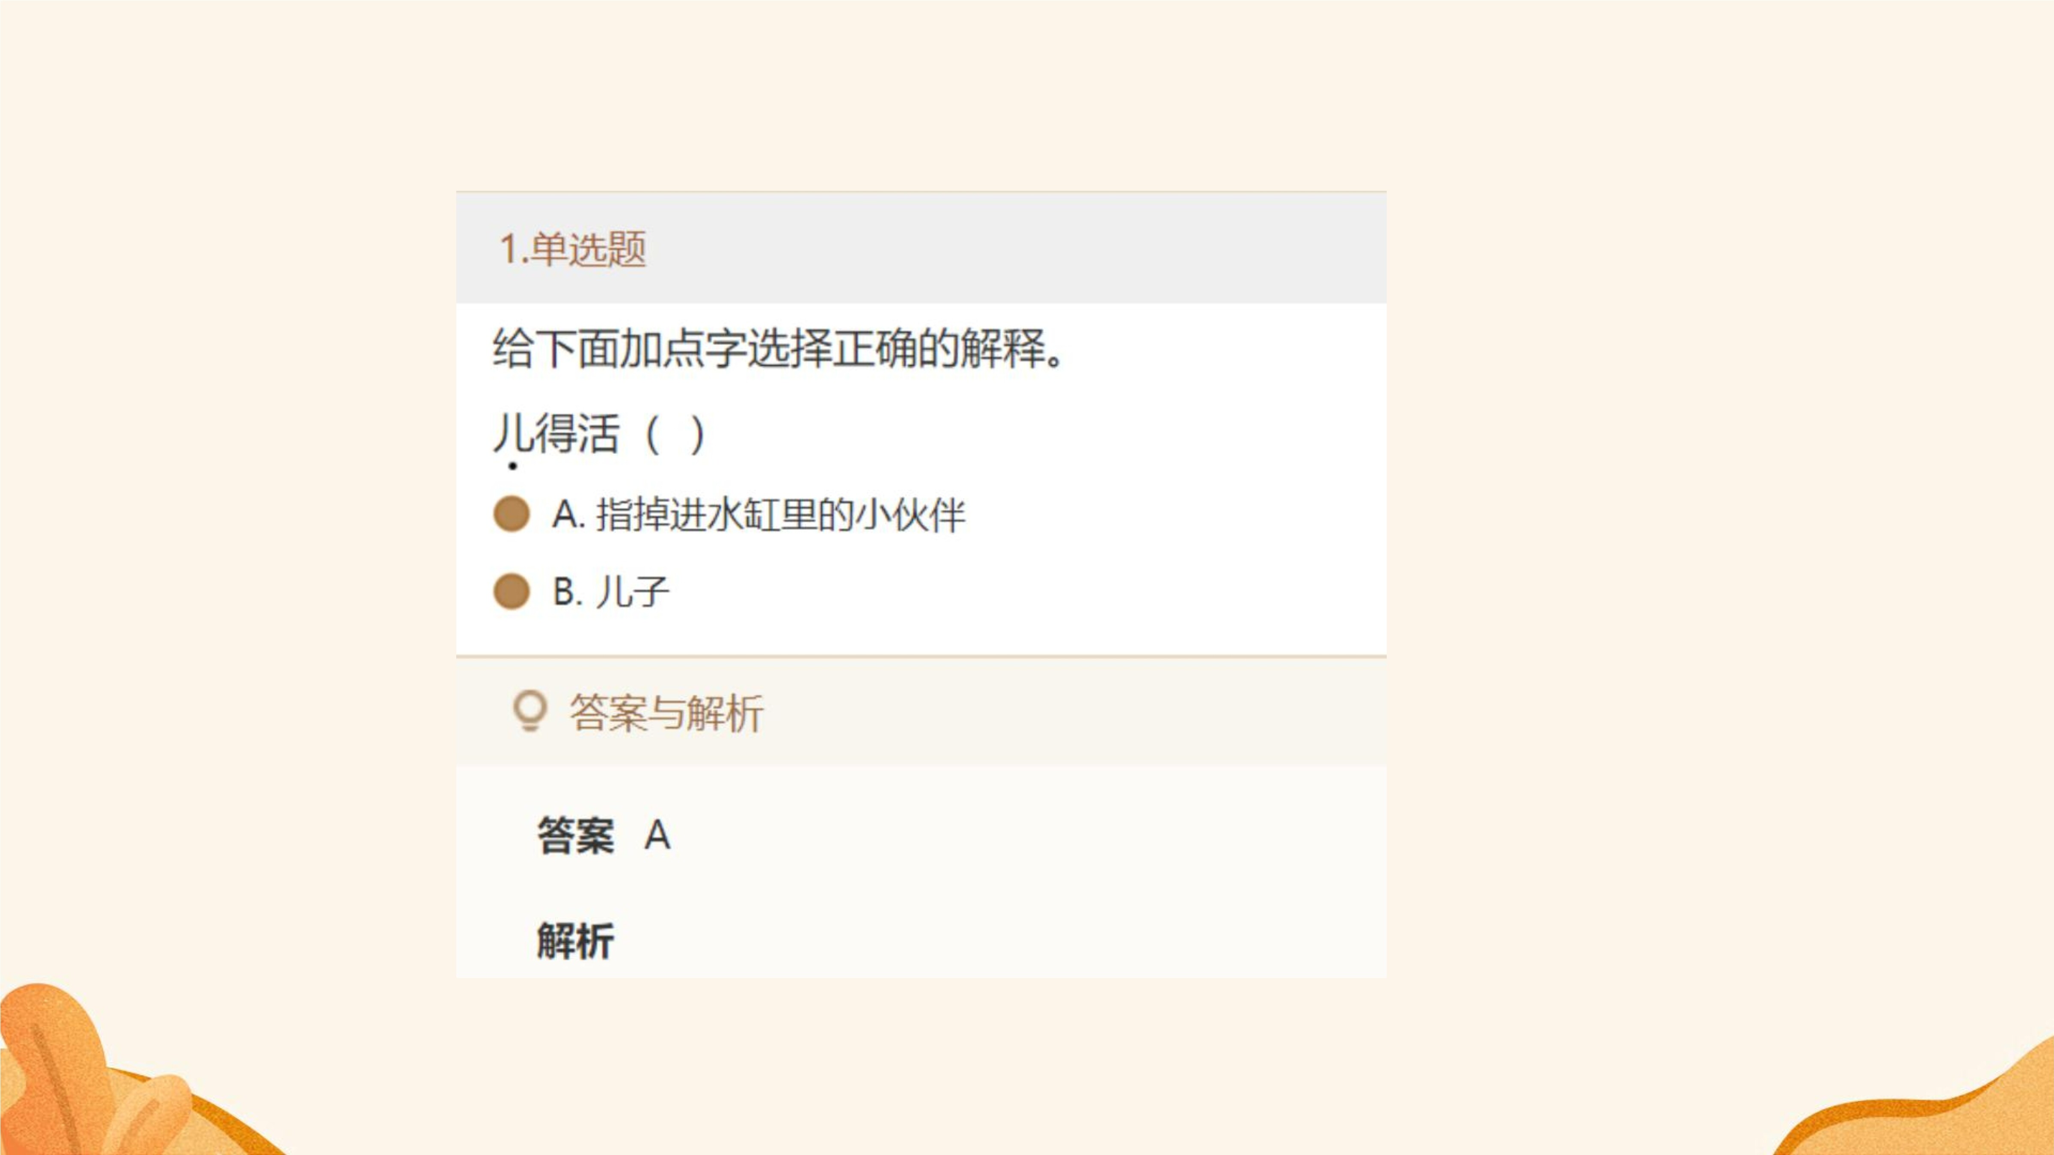Click the emphasis dot under 儿
2054x1155 pixels.
[x=513, y=466]
